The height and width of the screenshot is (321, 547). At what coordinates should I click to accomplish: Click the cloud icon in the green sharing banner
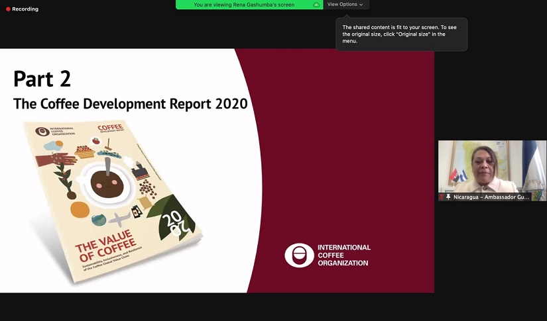pos(316,5)
